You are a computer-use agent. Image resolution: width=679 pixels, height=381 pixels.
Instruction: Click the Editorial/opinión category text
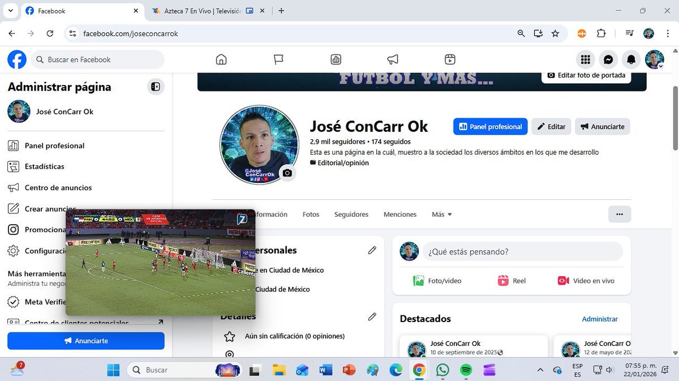pos(343,163)
